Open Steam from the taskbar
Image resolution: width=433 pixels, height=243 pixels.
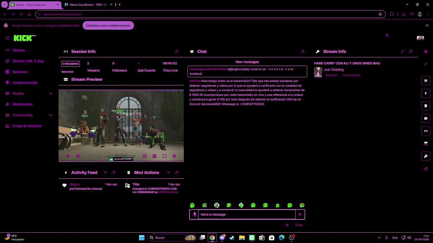coord(232,238)
